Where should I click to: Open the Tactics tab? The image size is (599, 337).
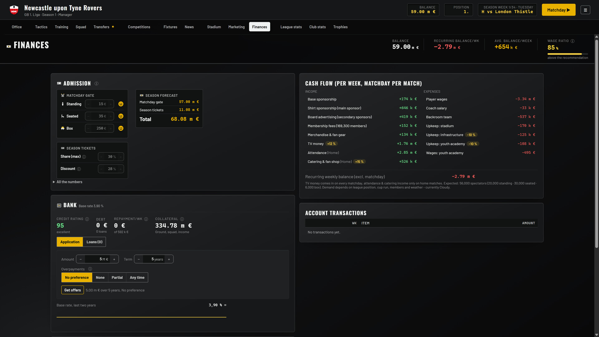[41, 27]
